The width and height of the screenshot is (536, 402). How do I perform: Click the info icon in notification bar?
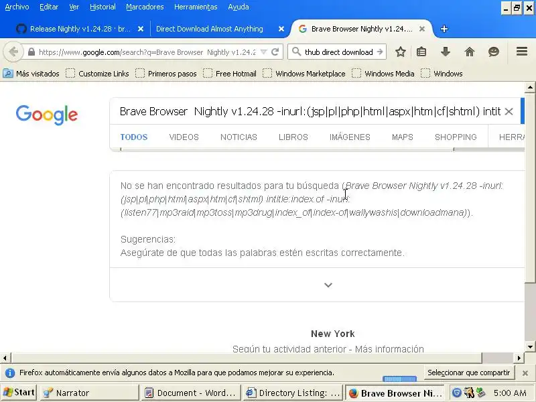pos(10,373)
